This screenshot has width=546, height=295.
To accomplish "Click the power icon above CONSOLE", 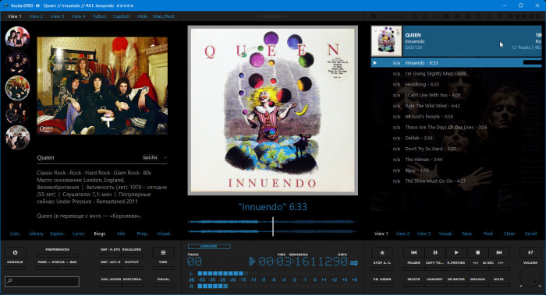I will (x=15, y=253).
